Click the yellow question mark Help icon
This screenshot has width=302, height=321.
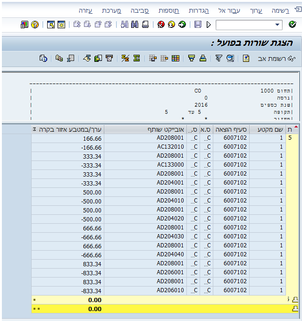click(x=35, y=25)
